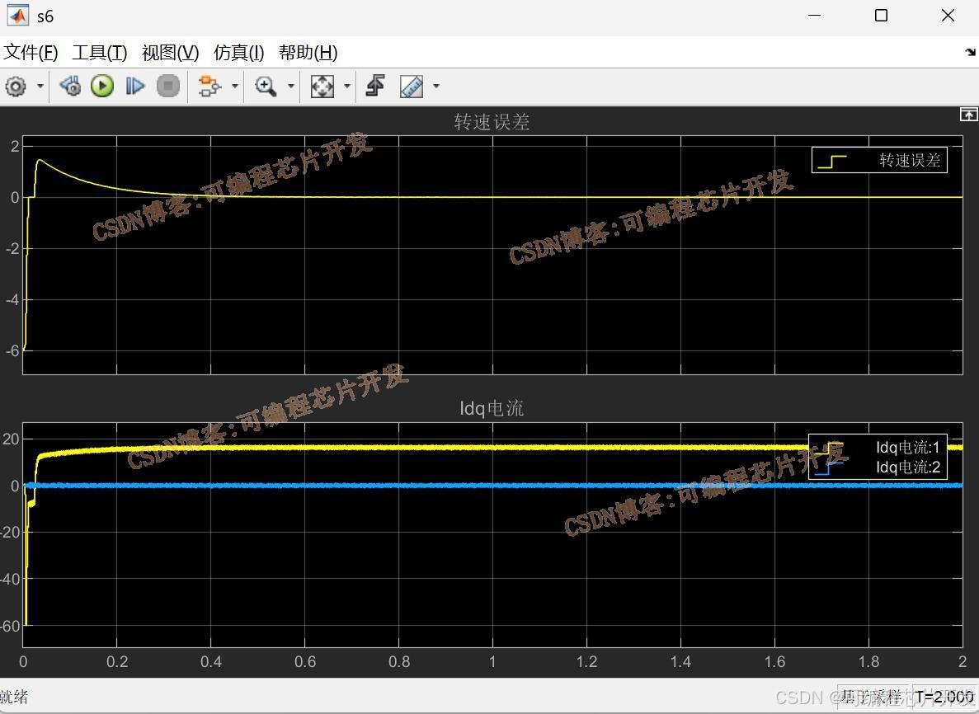
Task: Minimize the s6 scope window
Action: [x=814, y=16]
